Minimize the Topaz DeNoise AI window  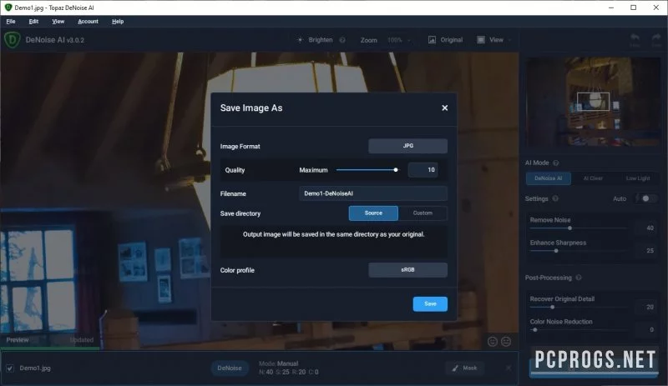611,8
